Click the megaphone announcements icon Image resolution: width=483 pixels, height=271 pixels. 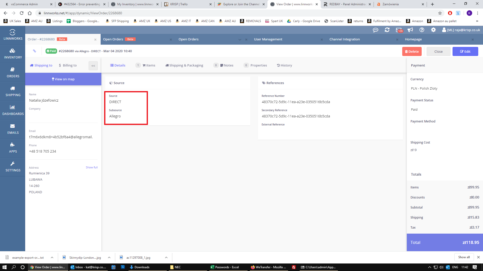410,30
